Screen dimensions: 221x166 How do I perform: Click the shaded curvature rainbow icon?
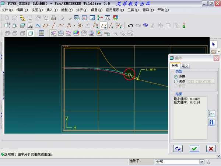coord(76,33)
